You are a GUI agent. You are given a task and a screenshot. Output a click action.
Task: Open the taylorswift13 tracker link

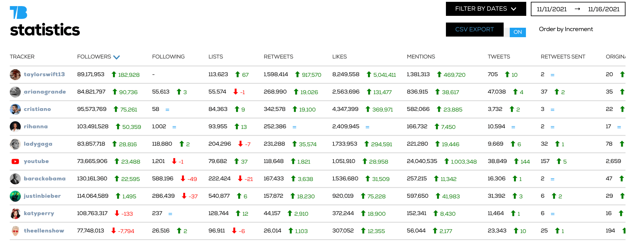pyautogui.click(x=44, y=74)
